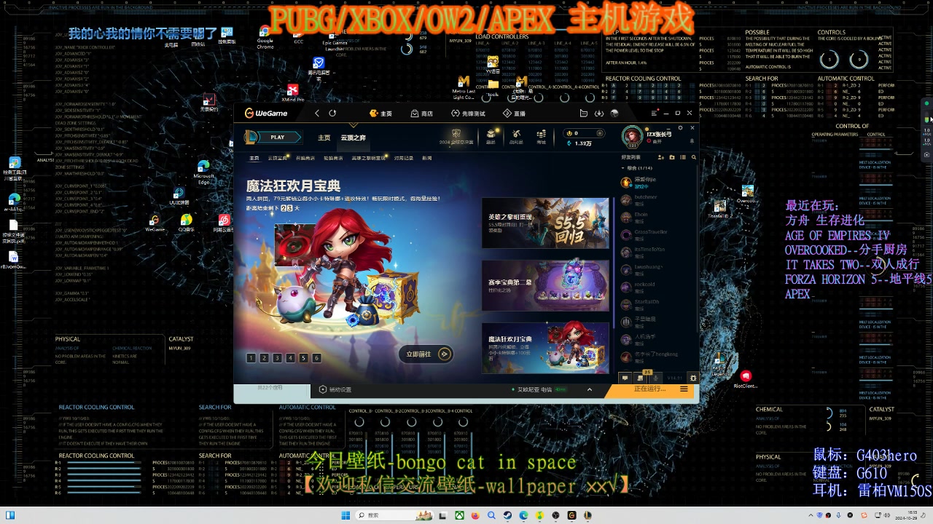This screenshot has height=524, width=933.
Task: Select 召唤商店 sub-navigation item
Action: (305, 158)
